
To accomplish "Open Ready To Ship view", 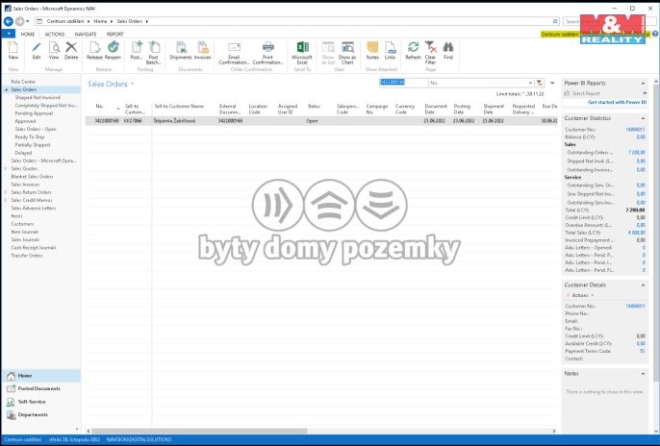I will tap(30, 137).
